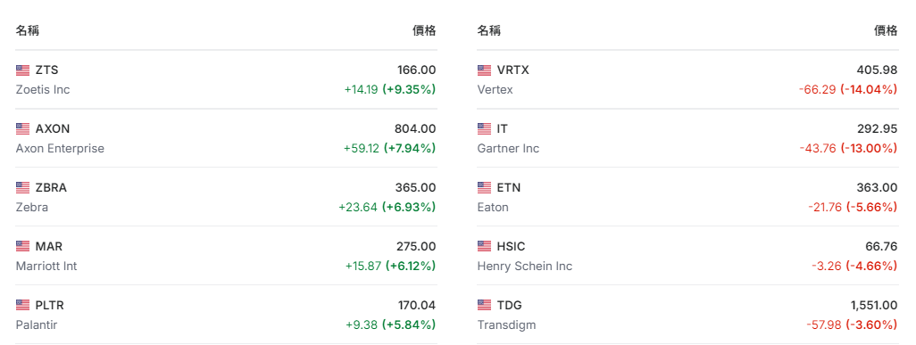Open Henry Schein Inc stock name

pos(525,267)
